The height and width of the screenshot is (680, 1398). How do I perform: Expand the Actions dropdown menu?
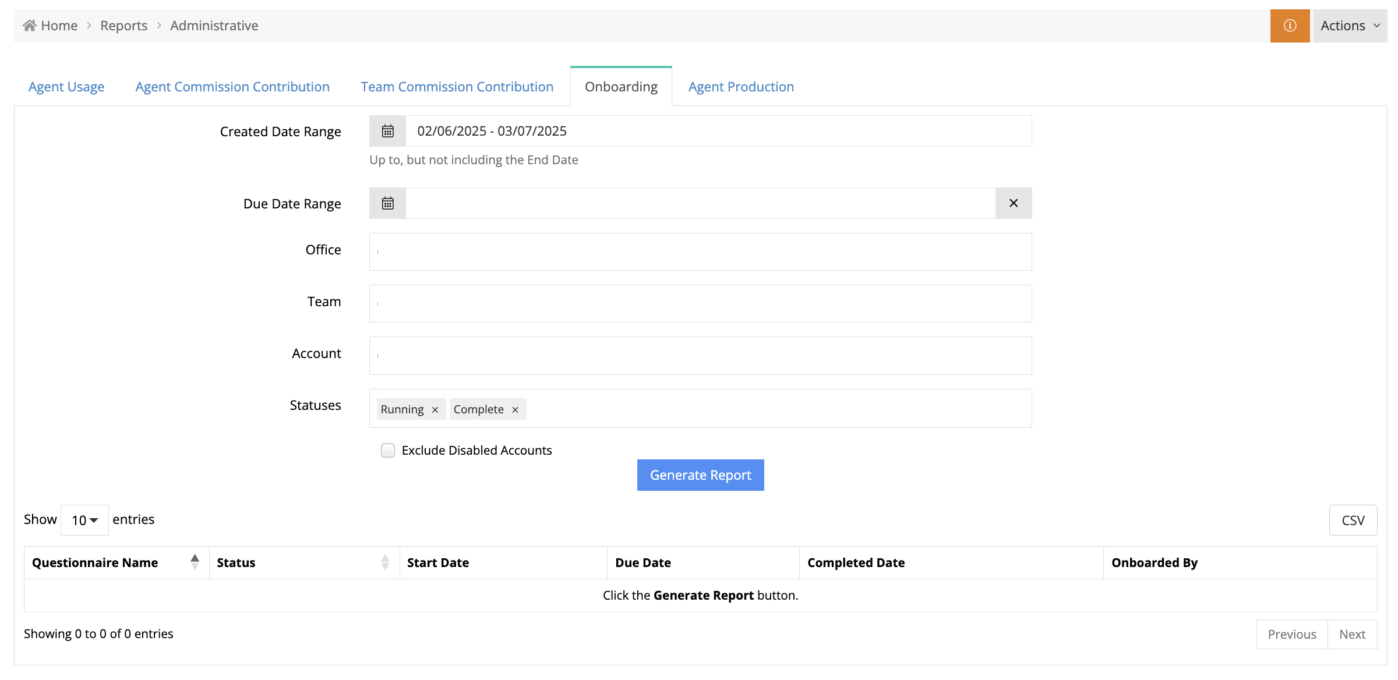click(1350, 26)
